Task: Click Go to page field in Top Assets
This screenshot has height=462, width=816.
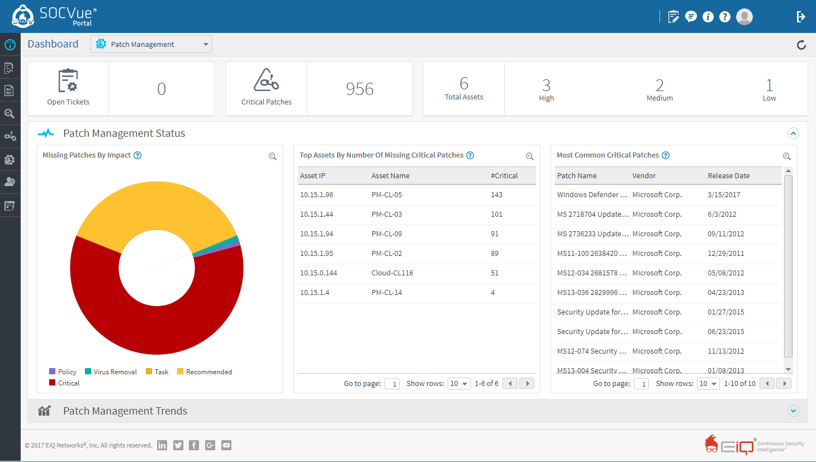Action: (x=392, y=384)
